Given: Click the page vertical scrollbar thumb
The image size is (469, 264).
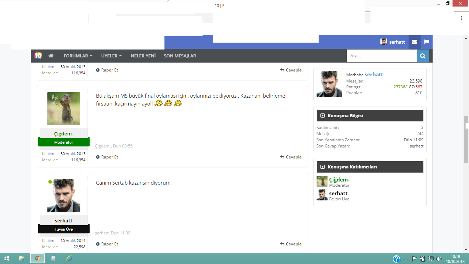Looking at the screenshot, I should pos(466,139).
